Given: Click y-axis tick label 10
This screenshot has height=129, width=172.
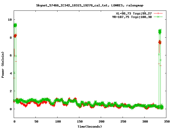Looking at the screenshot, I should [x=10, y=20].
